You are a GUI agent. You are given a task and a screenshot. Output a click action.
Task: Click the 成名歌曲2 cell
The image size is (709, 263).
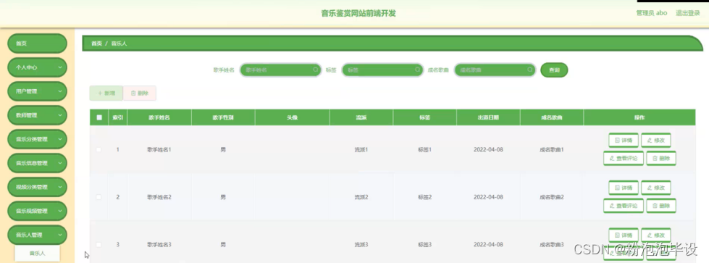[552, 197]
